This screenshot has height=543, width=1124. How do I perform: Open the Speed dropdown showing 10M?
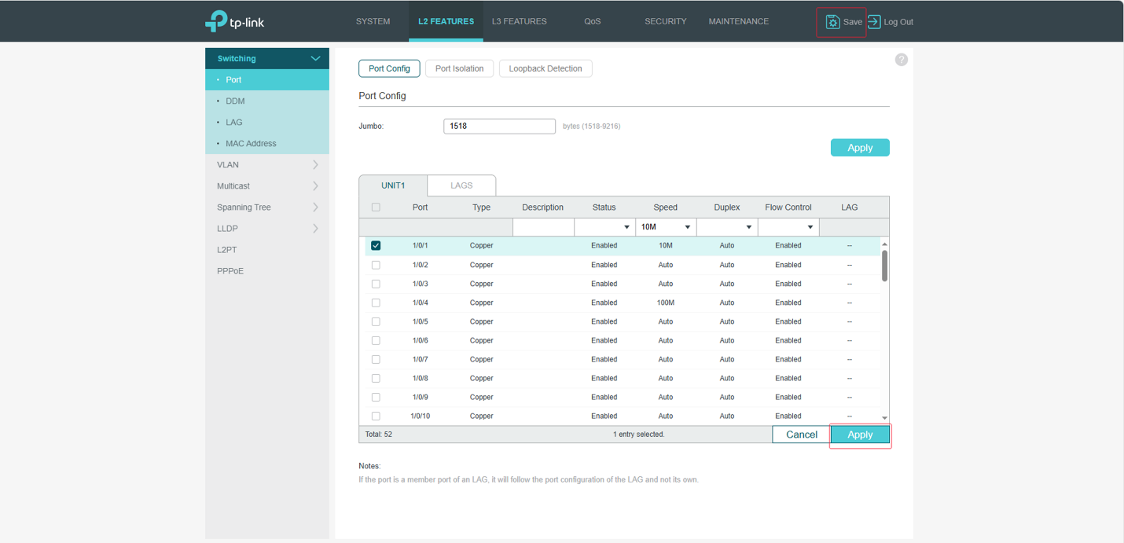(665, 227)
